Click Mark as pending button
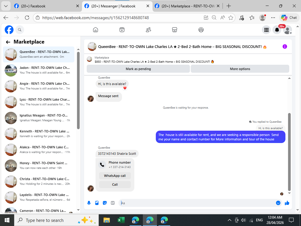 point(138,69)
